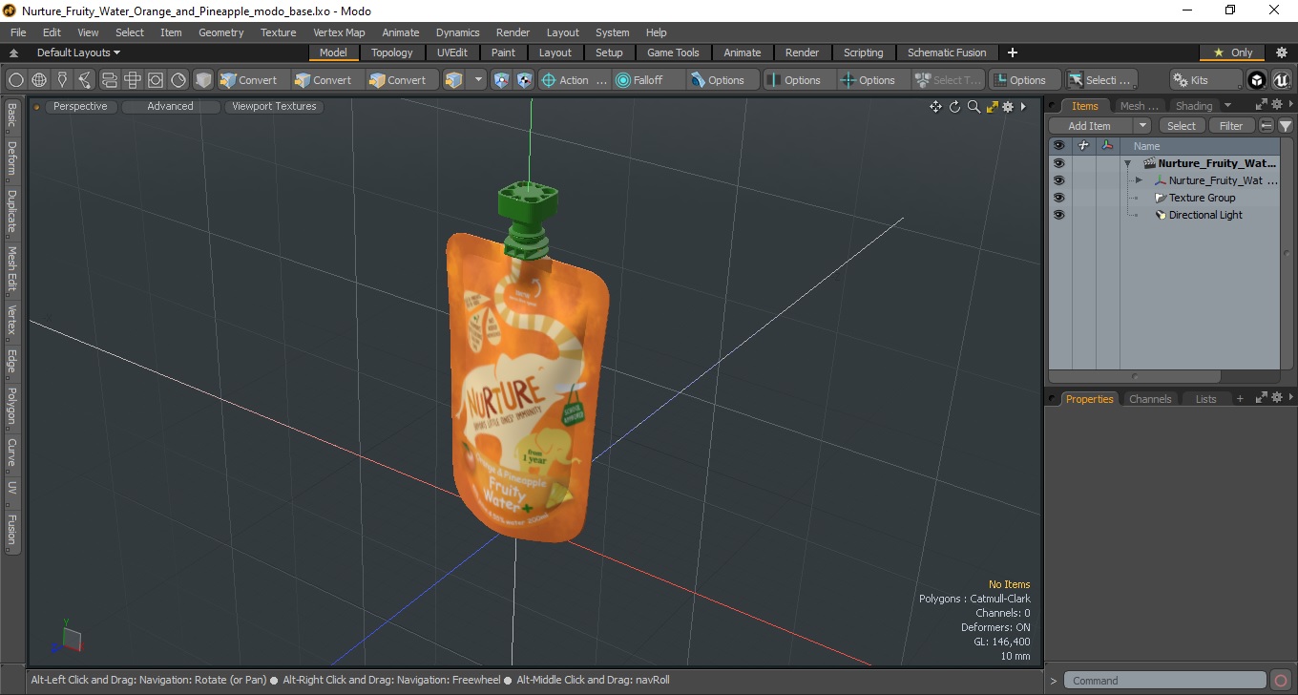Click the viewport rotate icon
Screen dimensions: 1298x695
point(954,107)
